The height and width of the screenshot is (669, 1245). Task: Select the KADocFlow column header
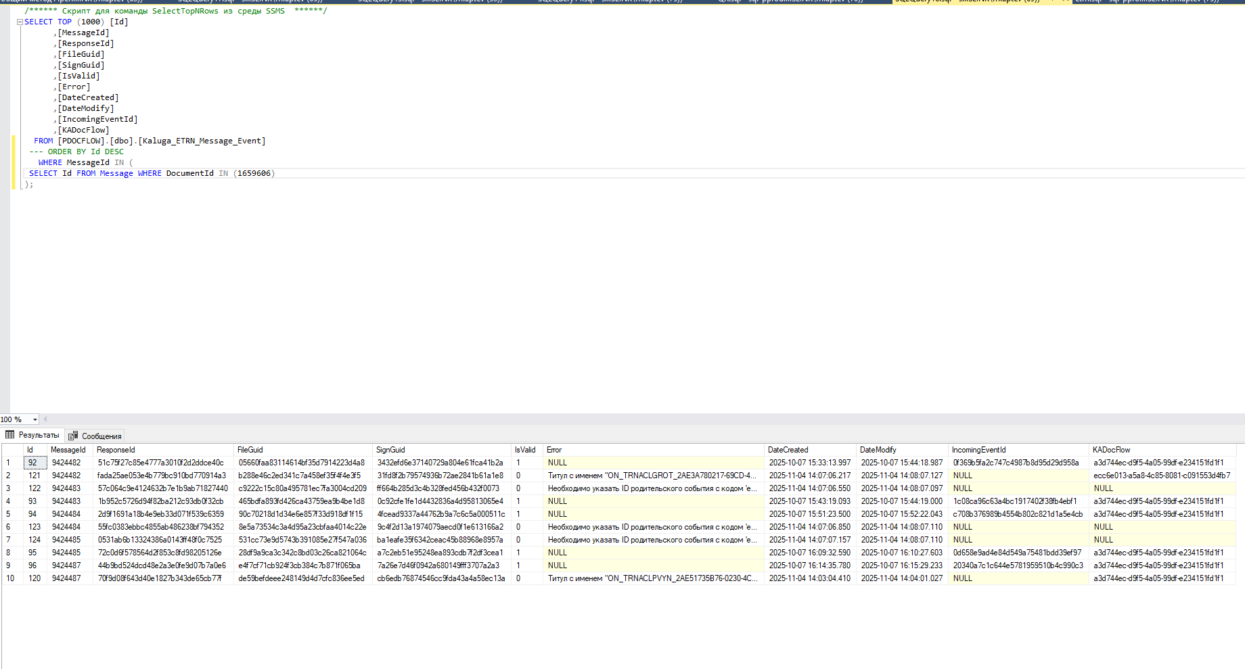tap(1162, 450)
